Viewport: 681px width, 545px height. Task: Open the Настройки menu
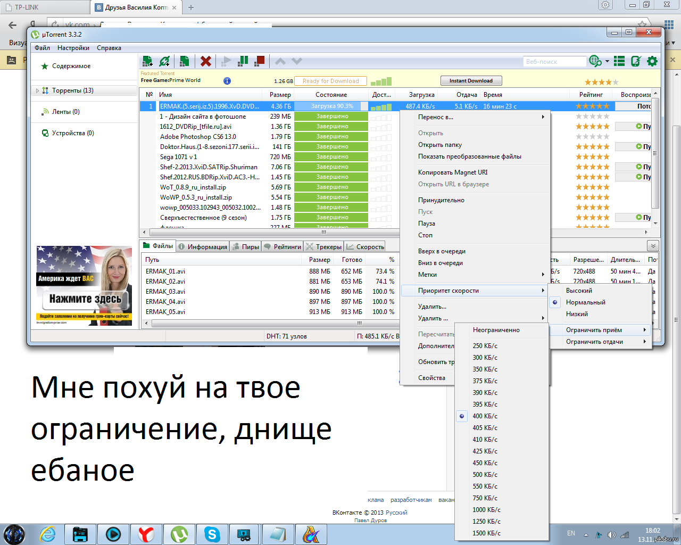pos(73,48)
